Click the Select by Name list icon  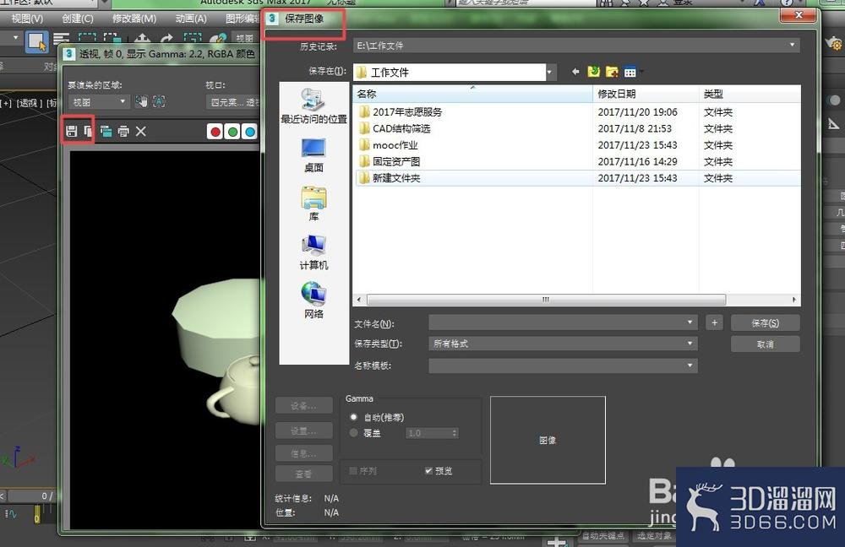[62, 40]
